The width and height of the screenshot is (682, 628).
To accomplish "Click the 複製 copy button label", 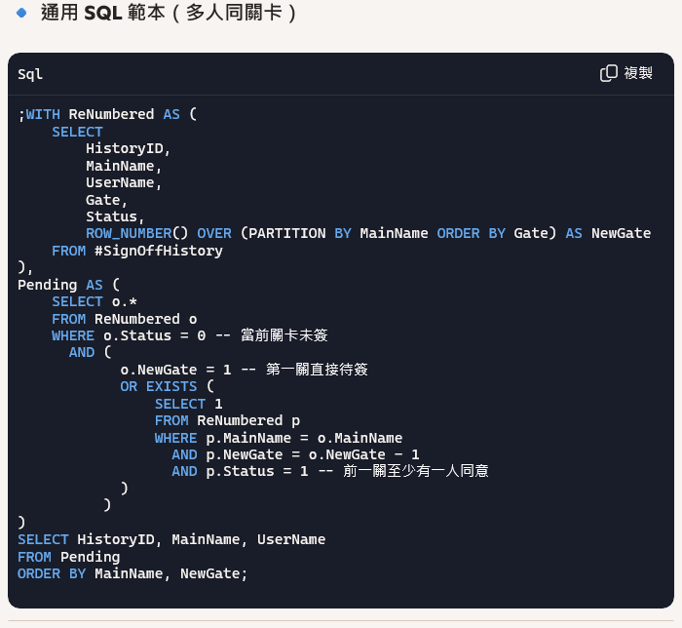I will [638, 73].
